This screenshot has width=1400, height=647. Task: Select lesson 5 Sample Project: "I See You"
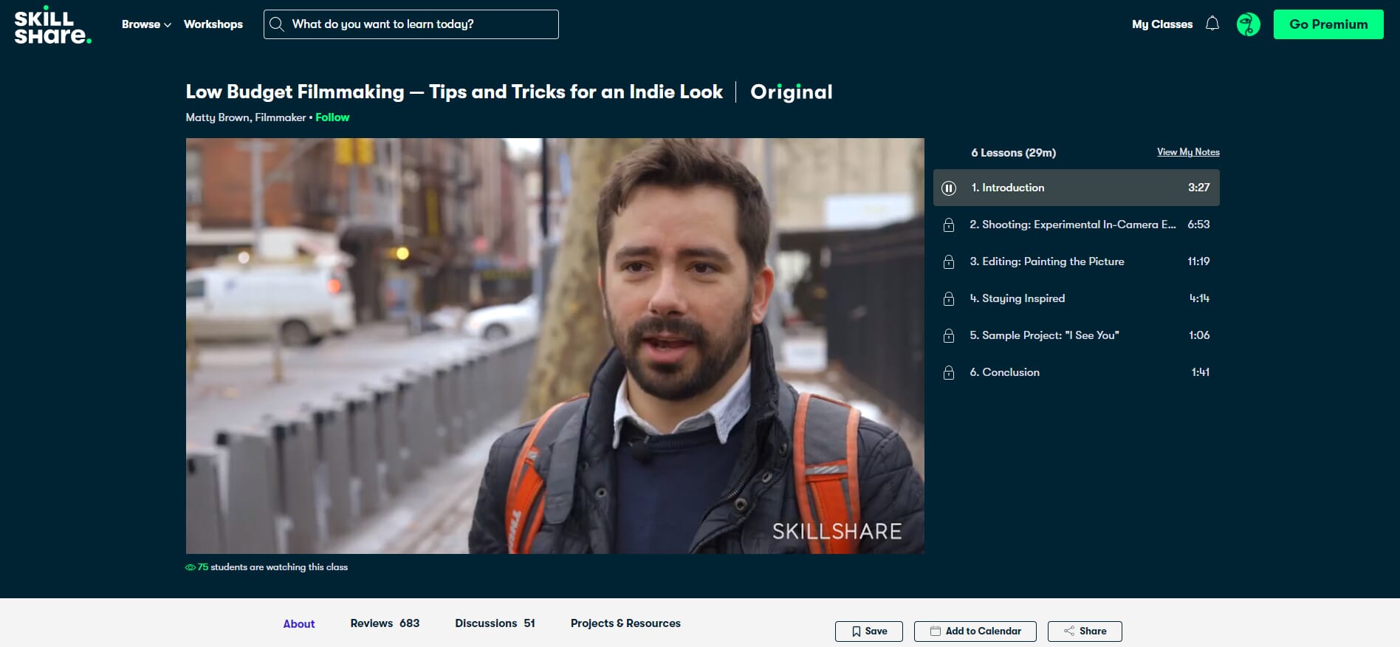tap(1077, 335)
